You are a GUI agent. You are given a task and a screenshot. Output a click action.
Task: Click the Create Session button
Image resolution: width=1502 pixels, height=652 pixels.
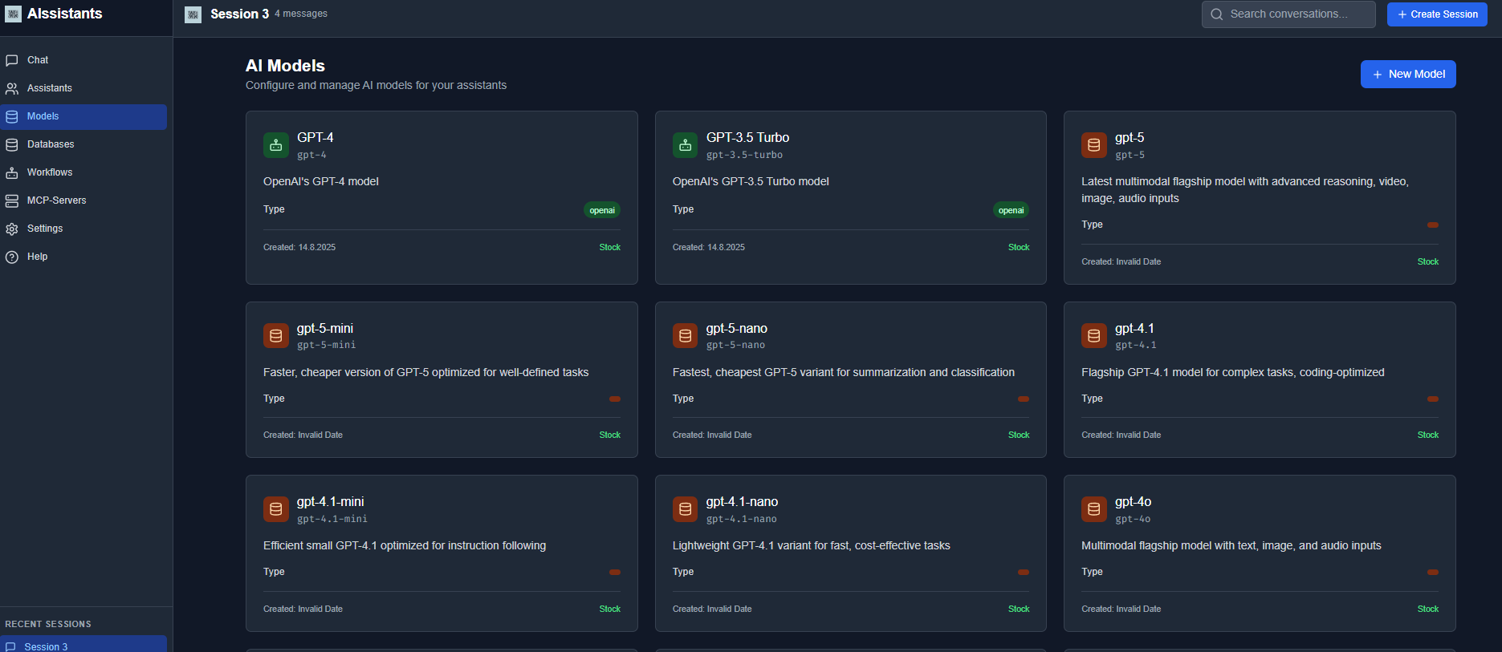tap(1437, 14)
